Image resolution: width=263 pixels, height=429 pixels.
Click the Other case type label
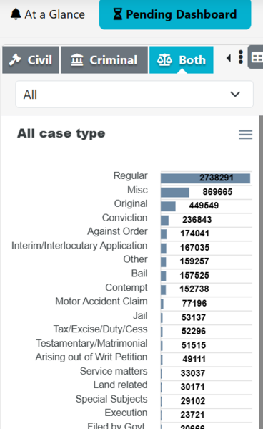click(135, 259)
